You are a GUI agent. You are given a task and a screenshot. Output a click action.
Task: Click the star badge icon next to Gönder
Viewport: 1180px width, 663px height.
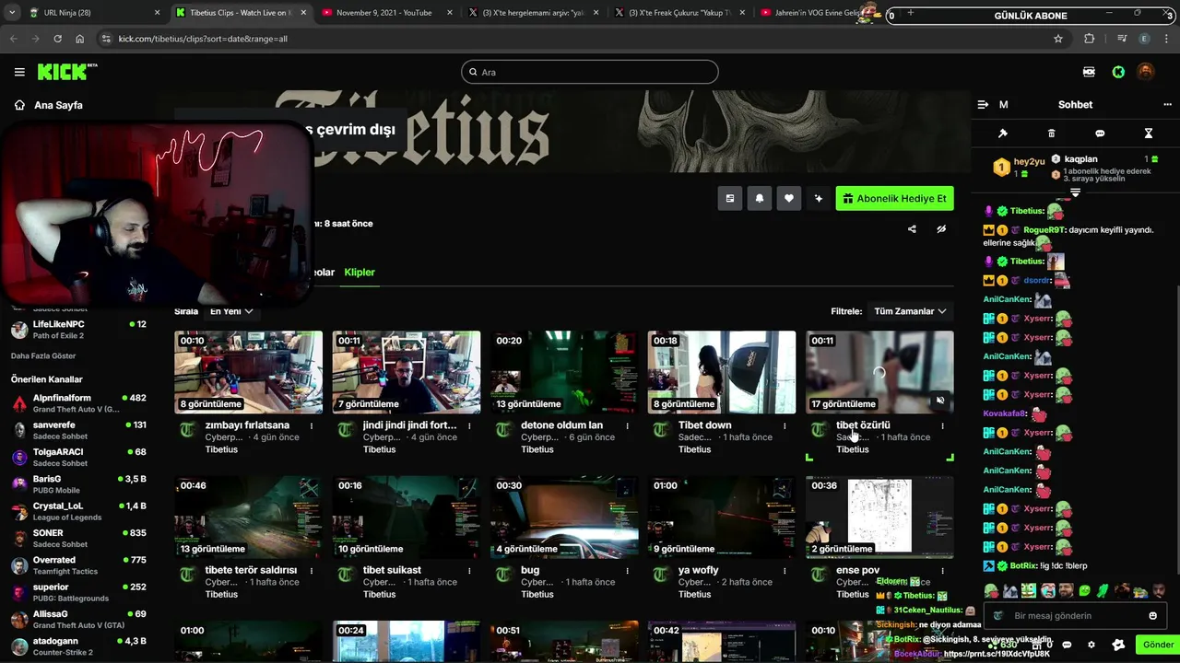(1118, 645)
